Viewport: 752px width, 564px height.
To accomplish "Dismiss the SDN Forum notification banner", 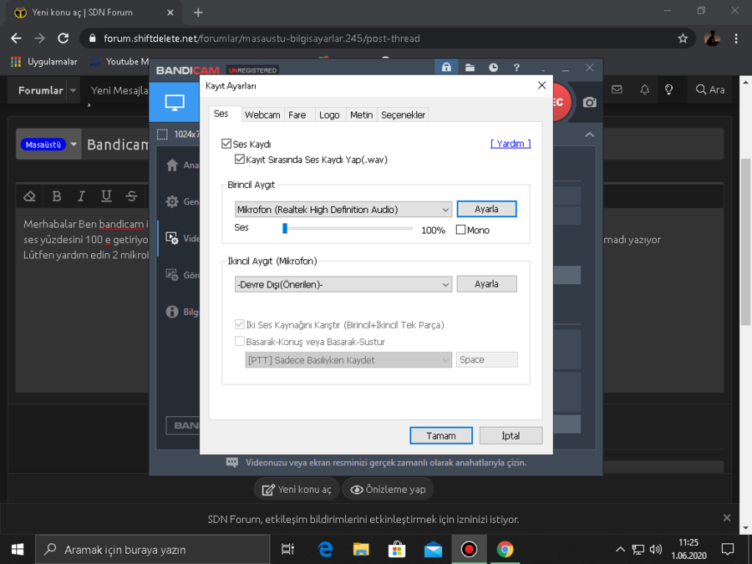I will [727, 518].
